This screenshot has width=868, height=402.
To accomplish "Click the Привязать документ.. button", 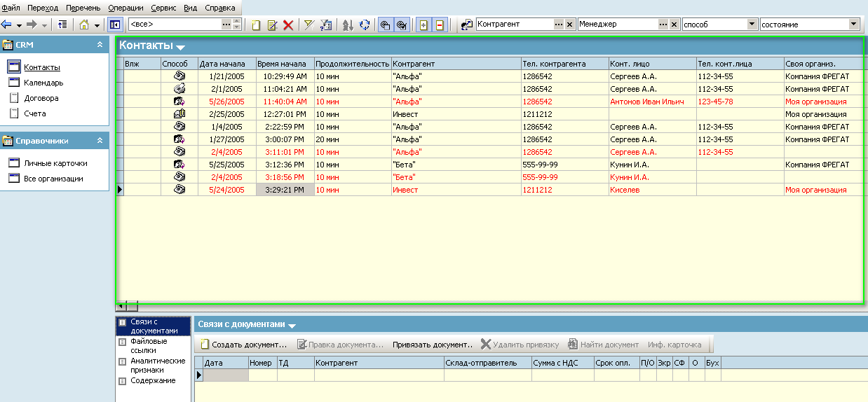I will 433,345.
